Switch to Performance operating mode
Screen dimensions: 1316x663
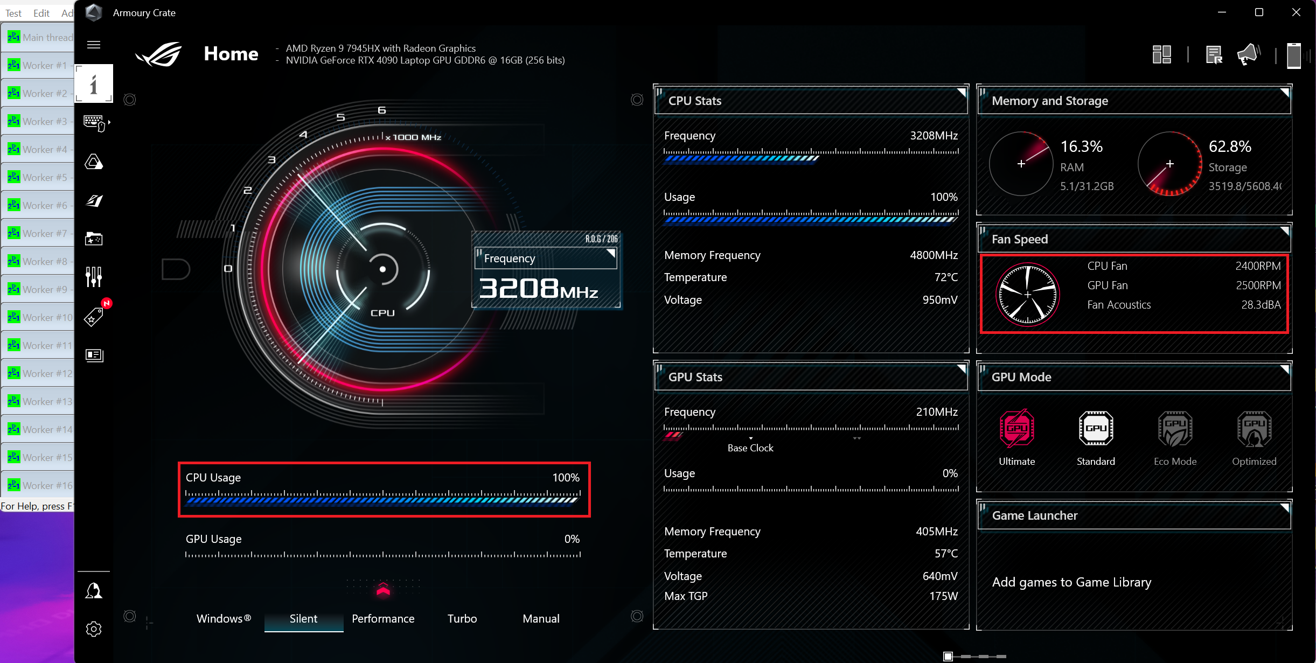pos(383,618)
